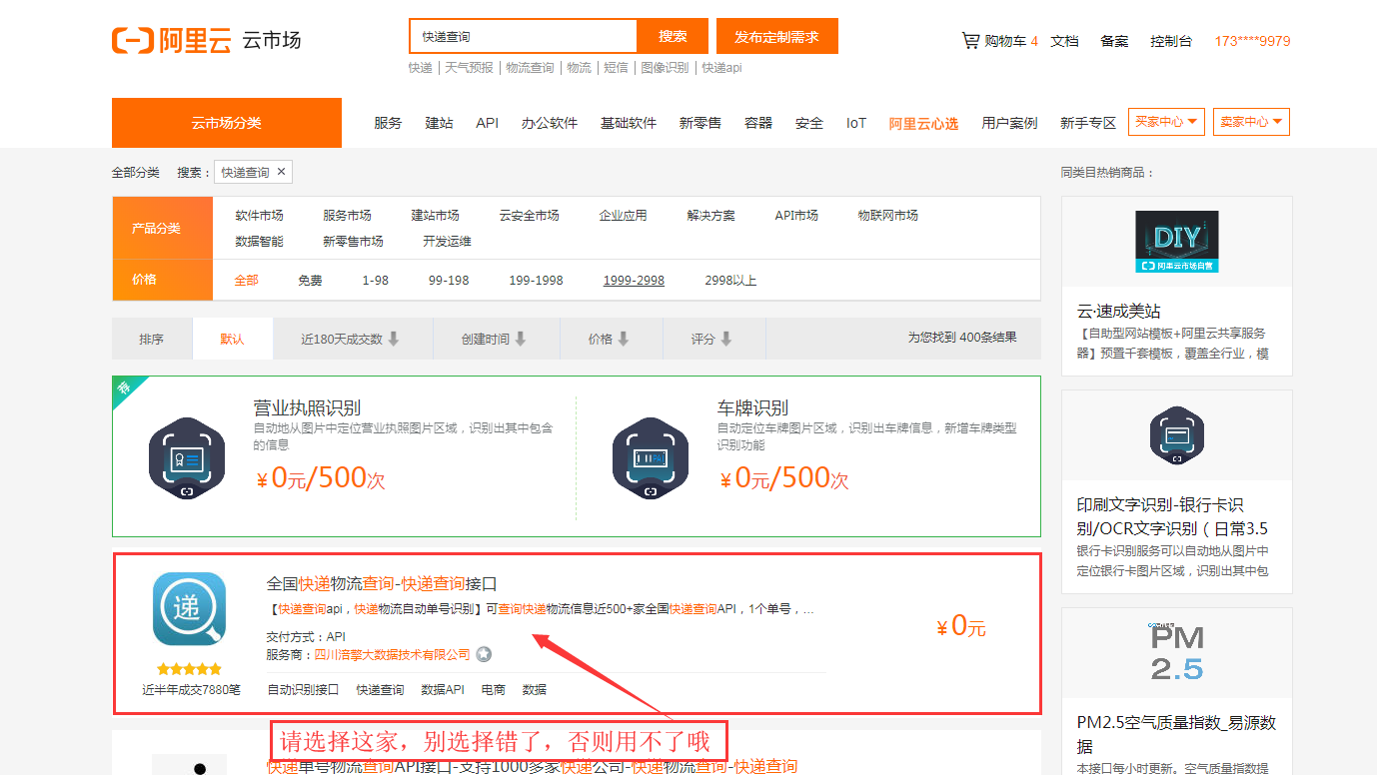1377x775 pixels.
Task: Filter by 软件市场 category
Action: click(x=259, y=215)
